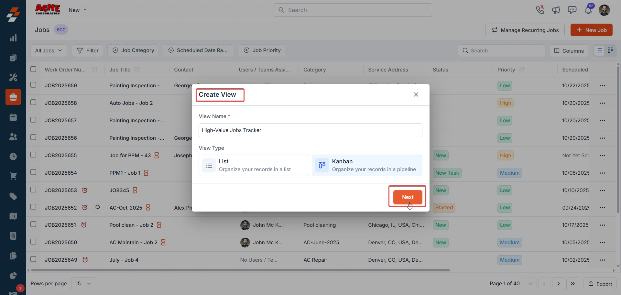Click the Next button in Create View
The width and height of the screenshot is (621, 295).
408,197
